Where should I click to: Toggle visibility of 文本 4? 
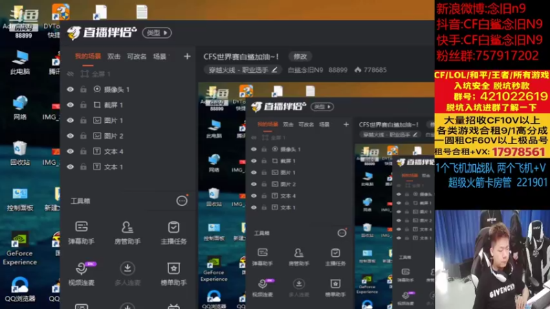coord(71,151)
